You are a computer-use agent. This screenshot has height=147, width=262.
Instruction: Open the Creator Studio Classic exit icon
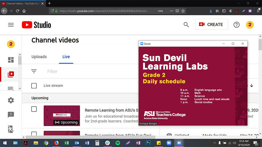tap(11, 129)
